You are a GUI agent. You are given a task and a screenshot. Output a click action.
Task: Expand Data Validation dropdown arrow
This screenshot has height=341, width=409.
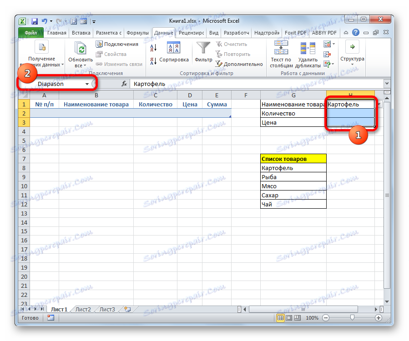[333, 44]
